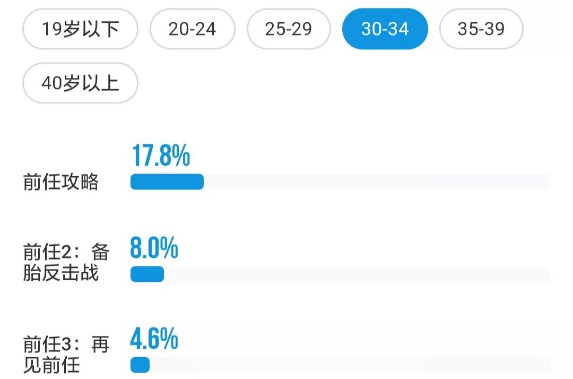Switch to the 20-24 age group

[192, 29]
